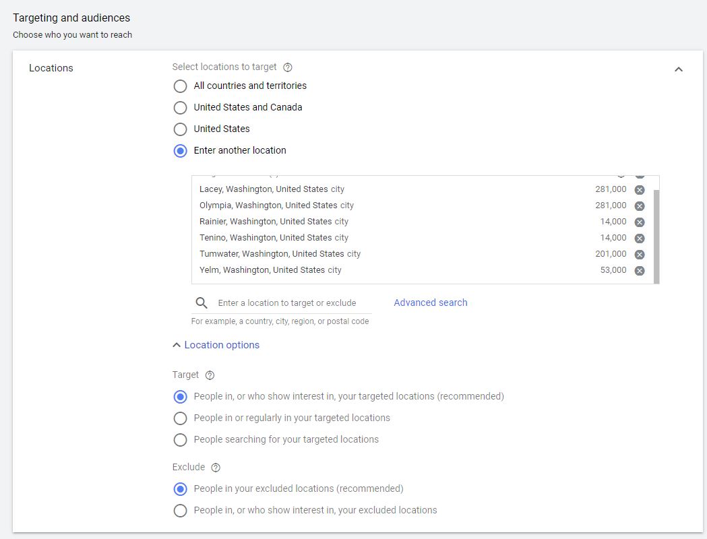
Task: Choose People searching for your targeted locations
Action: [x=180, y=440]
